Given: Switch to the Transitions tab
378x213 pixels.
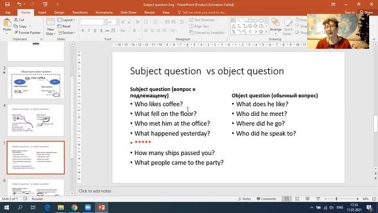Looking at the screenshot, I should (80, 12).
